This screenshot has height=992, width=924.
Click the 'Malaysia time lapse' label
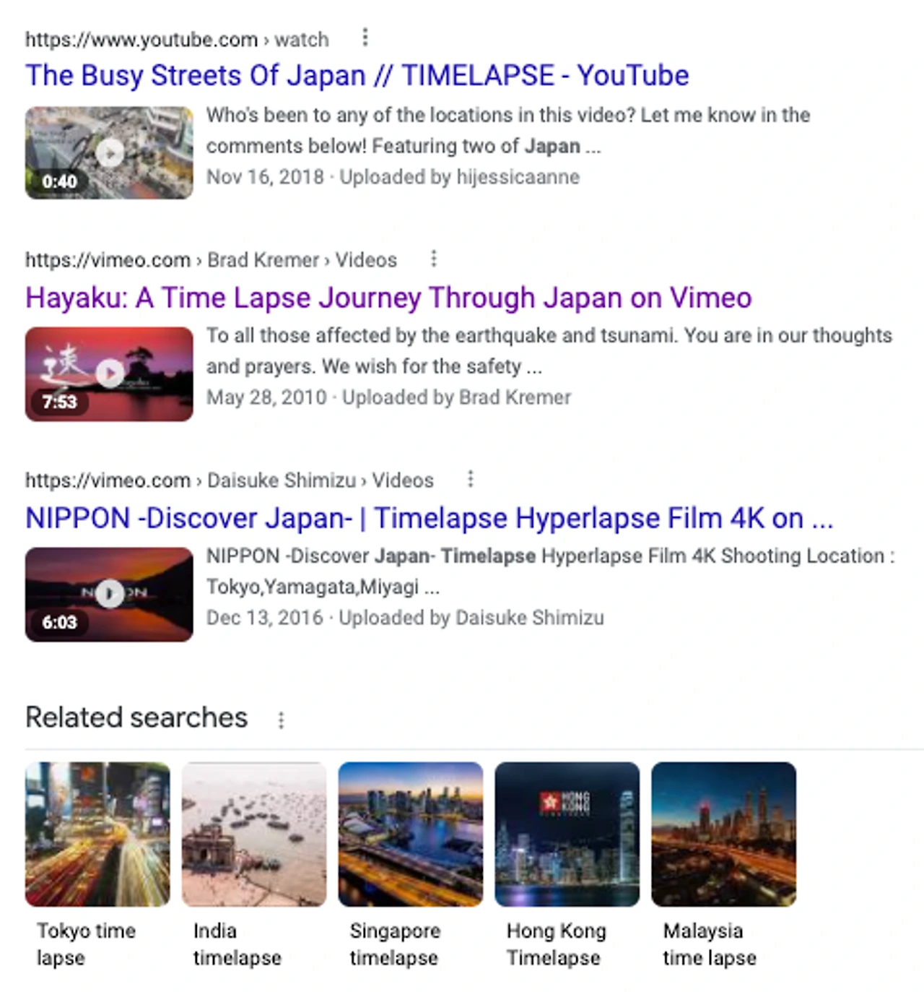(x=710, y=944)
